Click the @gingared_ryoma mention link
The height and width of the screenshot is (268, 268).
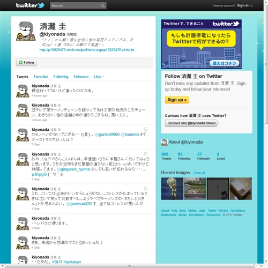pos(73,169)
